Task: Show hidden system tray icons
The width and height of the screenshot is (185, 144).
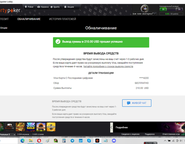Action: pos(165,141)
